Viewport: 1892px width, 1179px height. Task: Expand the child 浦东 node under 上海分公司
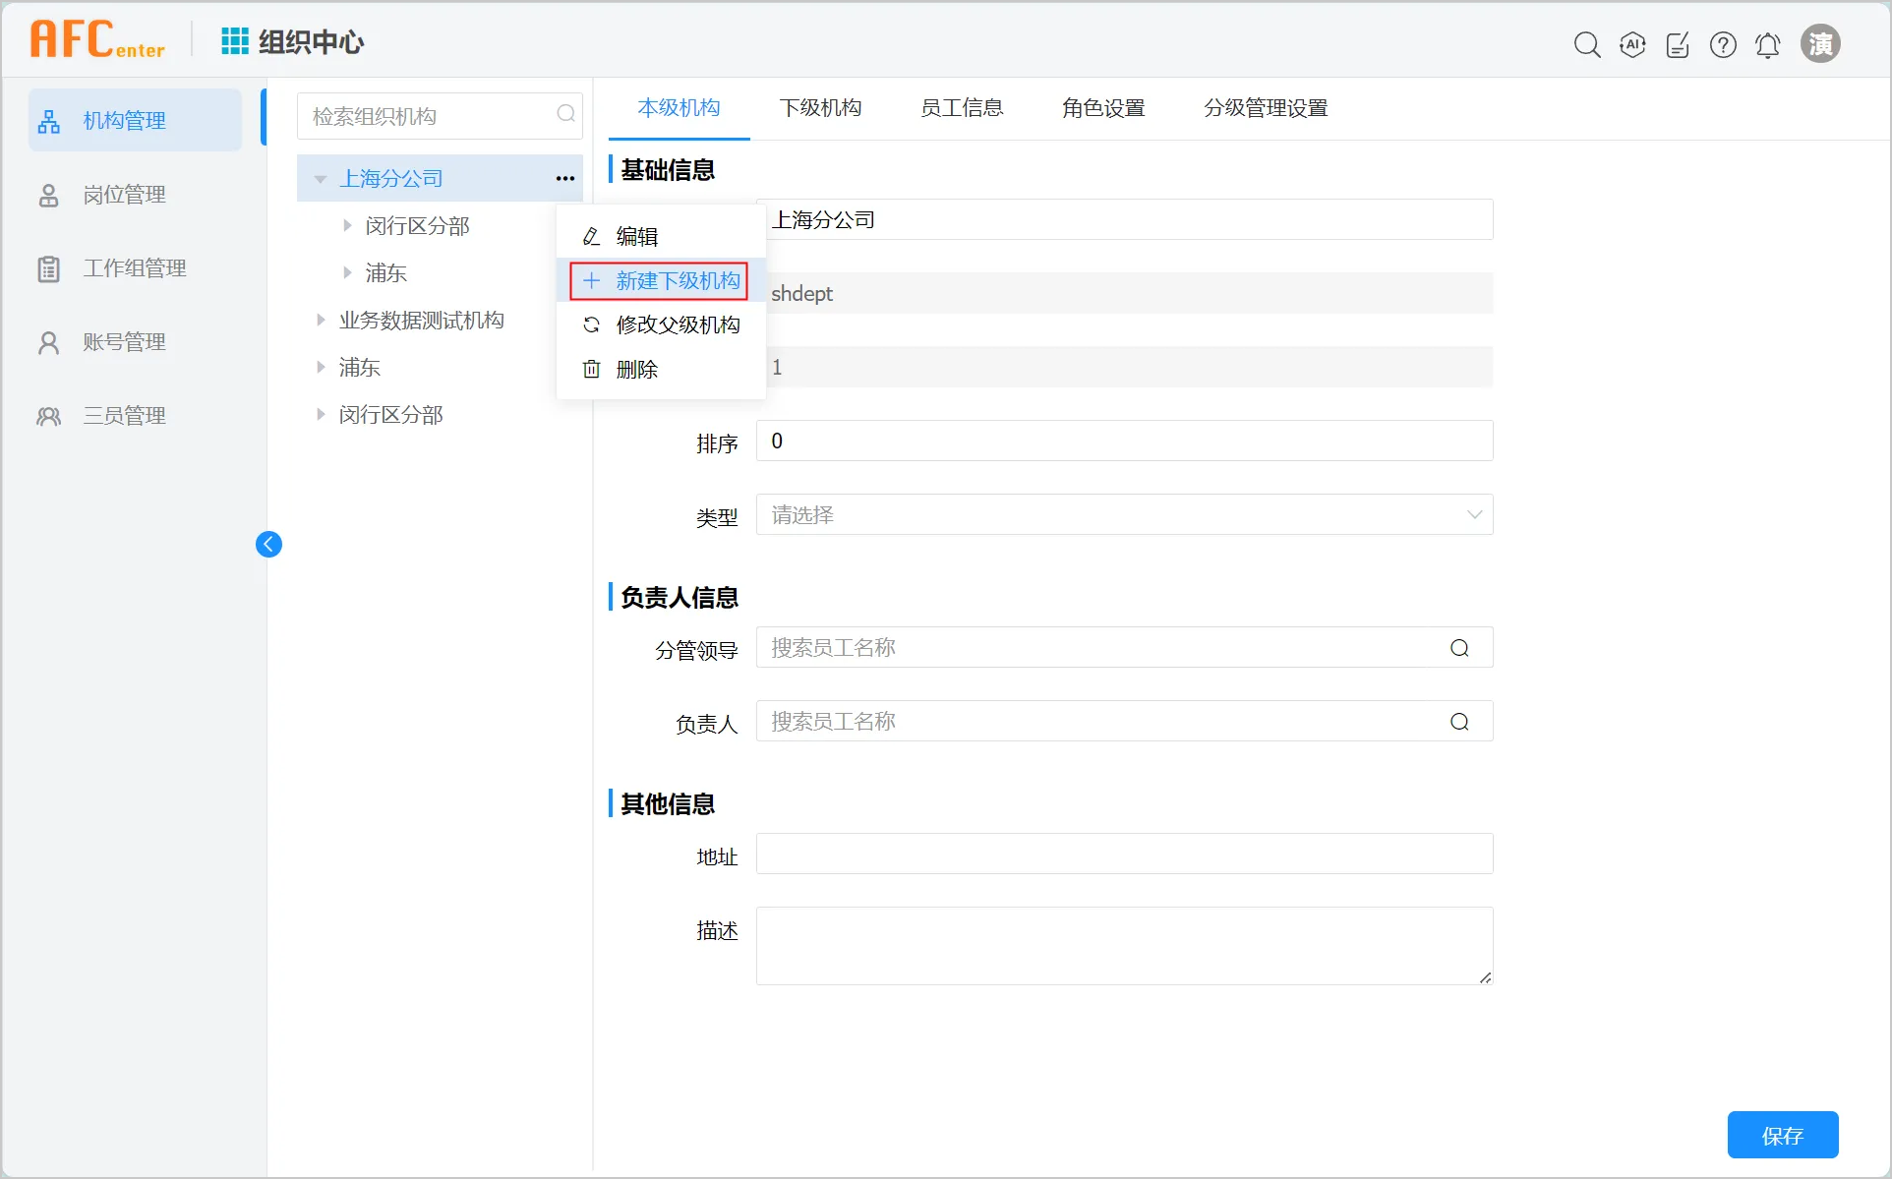point(347,272)
